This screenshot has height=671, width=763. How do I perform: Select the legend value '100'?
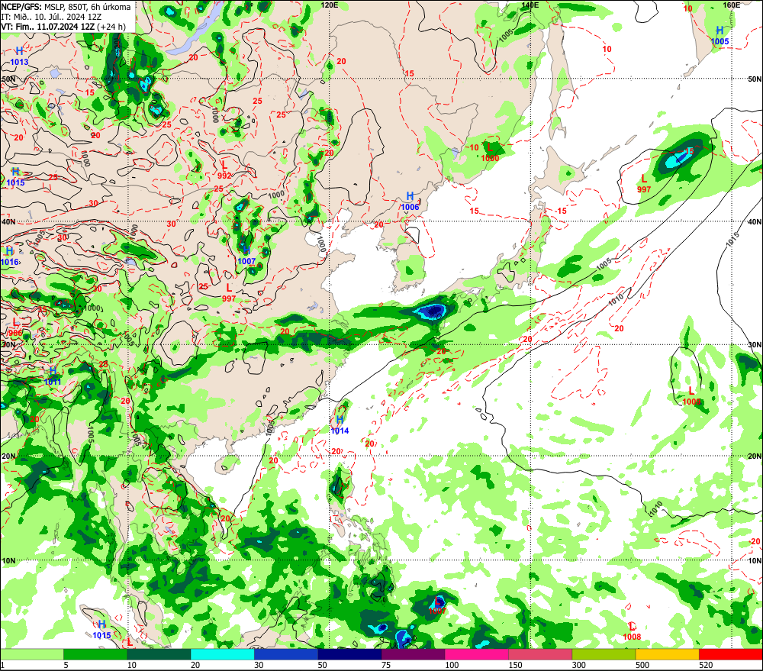pos(452,665)
